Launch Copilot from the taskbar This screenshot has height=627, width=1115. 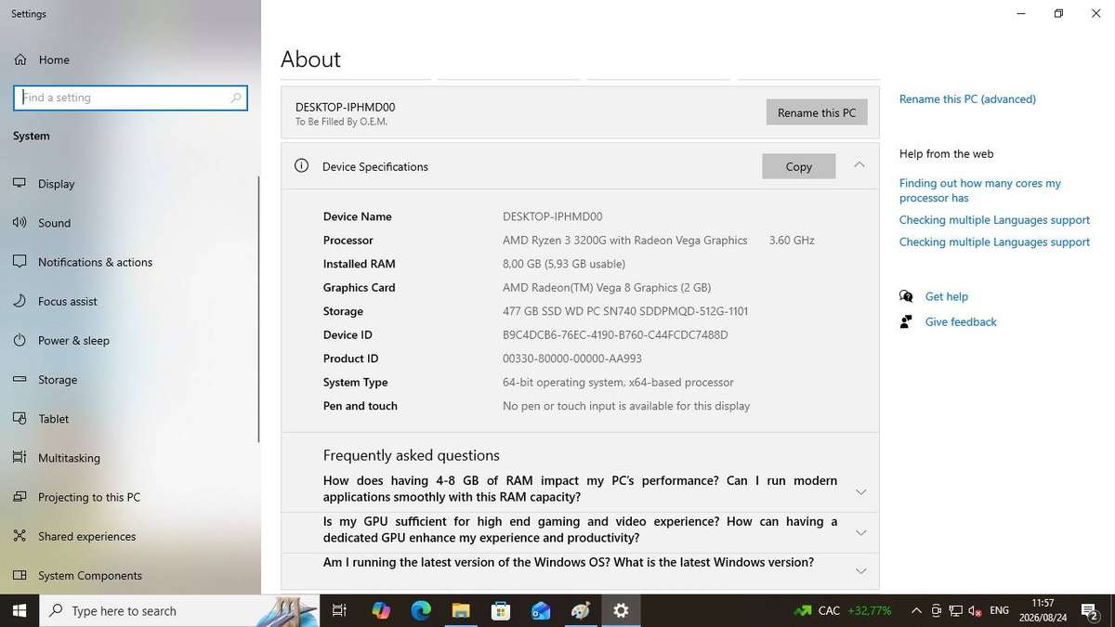point(381,610)
